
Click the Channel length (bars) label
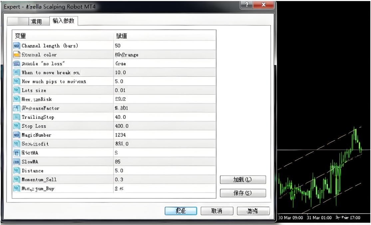pos(50,46)
